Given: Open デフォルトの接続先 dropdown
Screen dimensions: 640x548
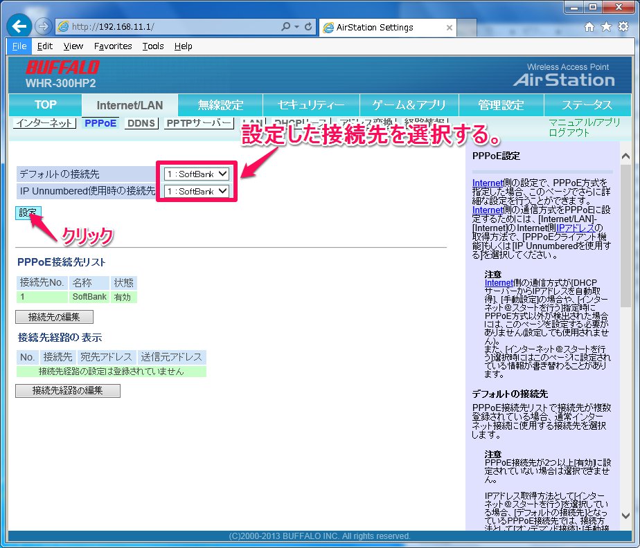Looking at the screenshot, I should tap(196, 174).
